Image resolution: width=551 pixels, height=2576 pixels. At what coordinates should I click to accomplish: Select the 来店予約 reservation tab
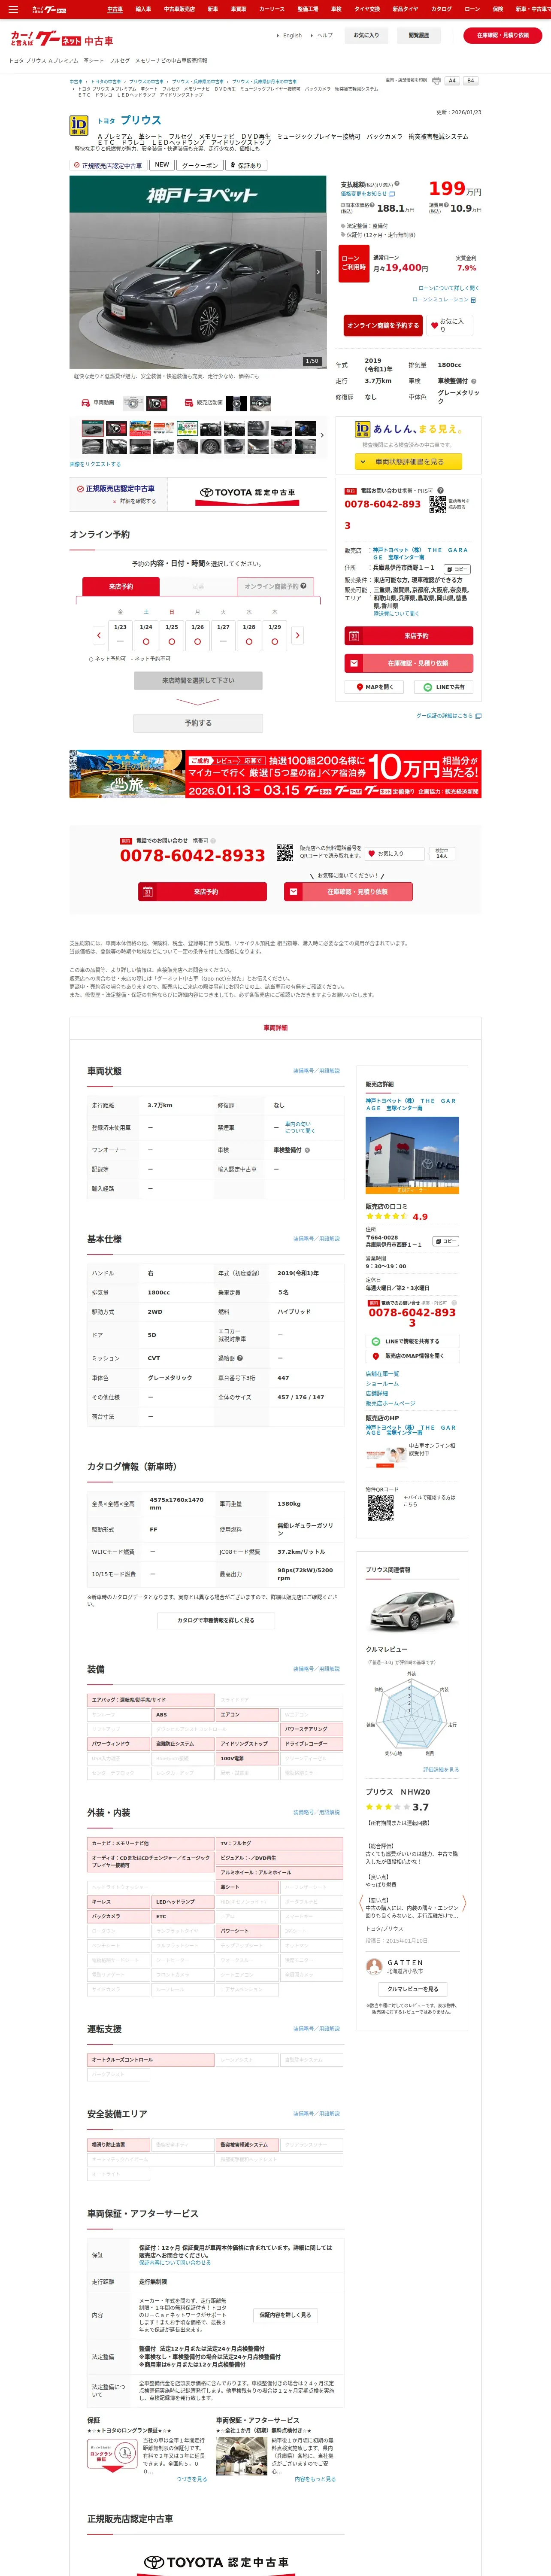[121, 587]
